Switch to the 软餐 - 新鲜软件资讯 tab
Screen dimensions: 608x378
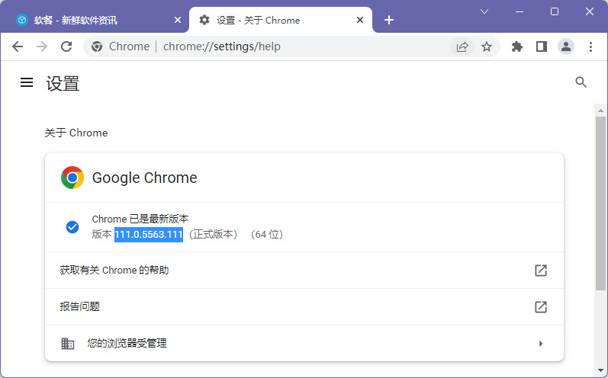[x=92, y=20]
